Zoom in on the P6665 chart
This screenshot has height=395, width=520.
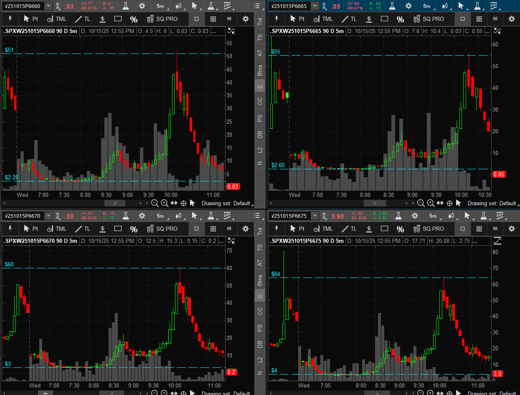[x=431, y=203]
